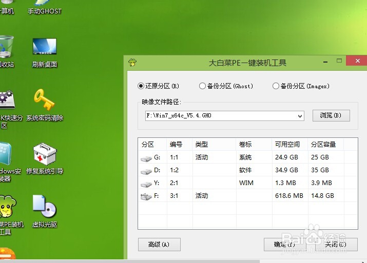Sort by the 可用空间 column header
Viewport: 367px width, 263px height.
click(x=290, y=144)
